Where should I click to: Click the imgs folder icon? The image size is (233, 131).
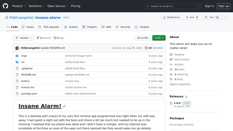[17, 56]
